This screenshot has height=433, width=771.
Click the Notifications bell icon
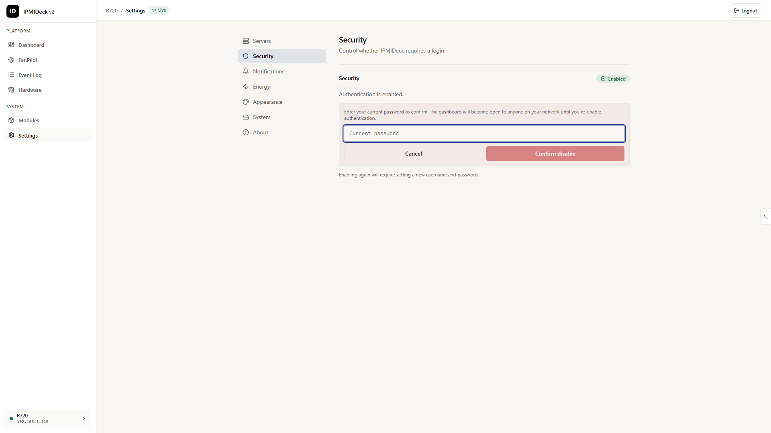pos(246,71)
